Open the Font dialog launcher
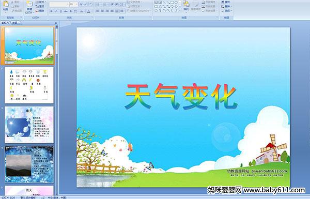The image size is (310, 199). 92,18
